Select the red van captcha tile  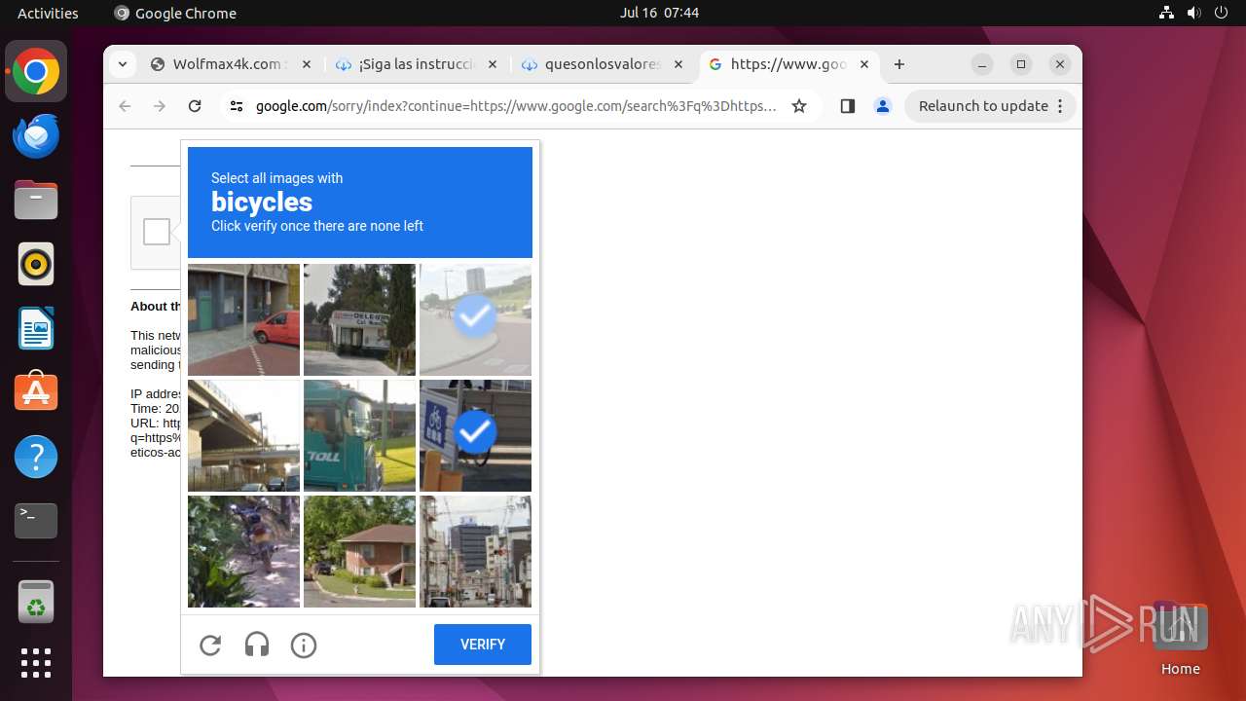pos(243,319)
